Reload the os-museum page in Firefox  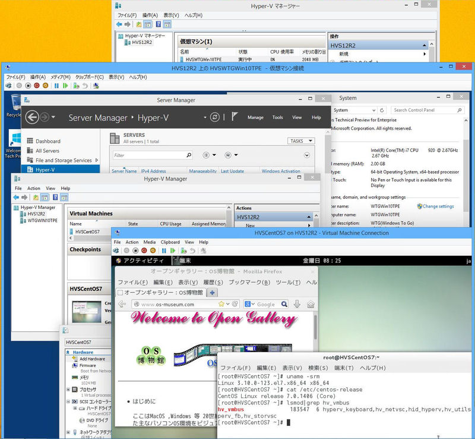(x=235, y=304)
